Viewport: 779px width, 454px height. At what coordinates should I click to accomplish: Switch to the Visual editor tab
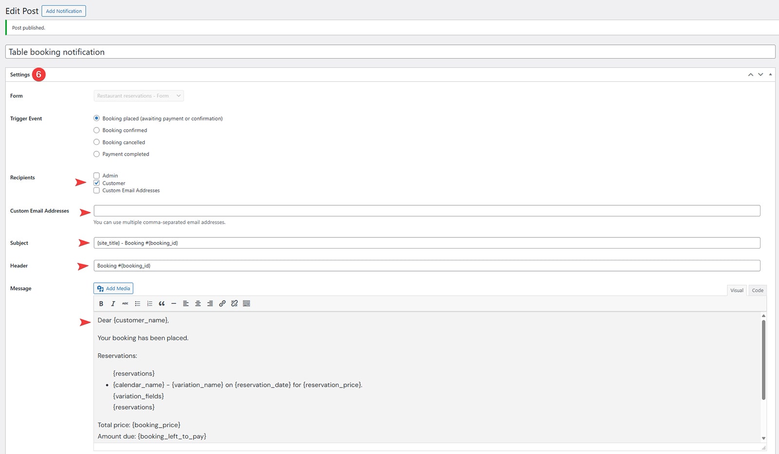pyautogui.click(x=737, y=290)
